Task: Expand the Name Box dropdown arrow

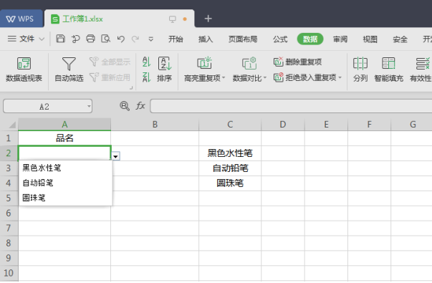Action: [89, 106]
